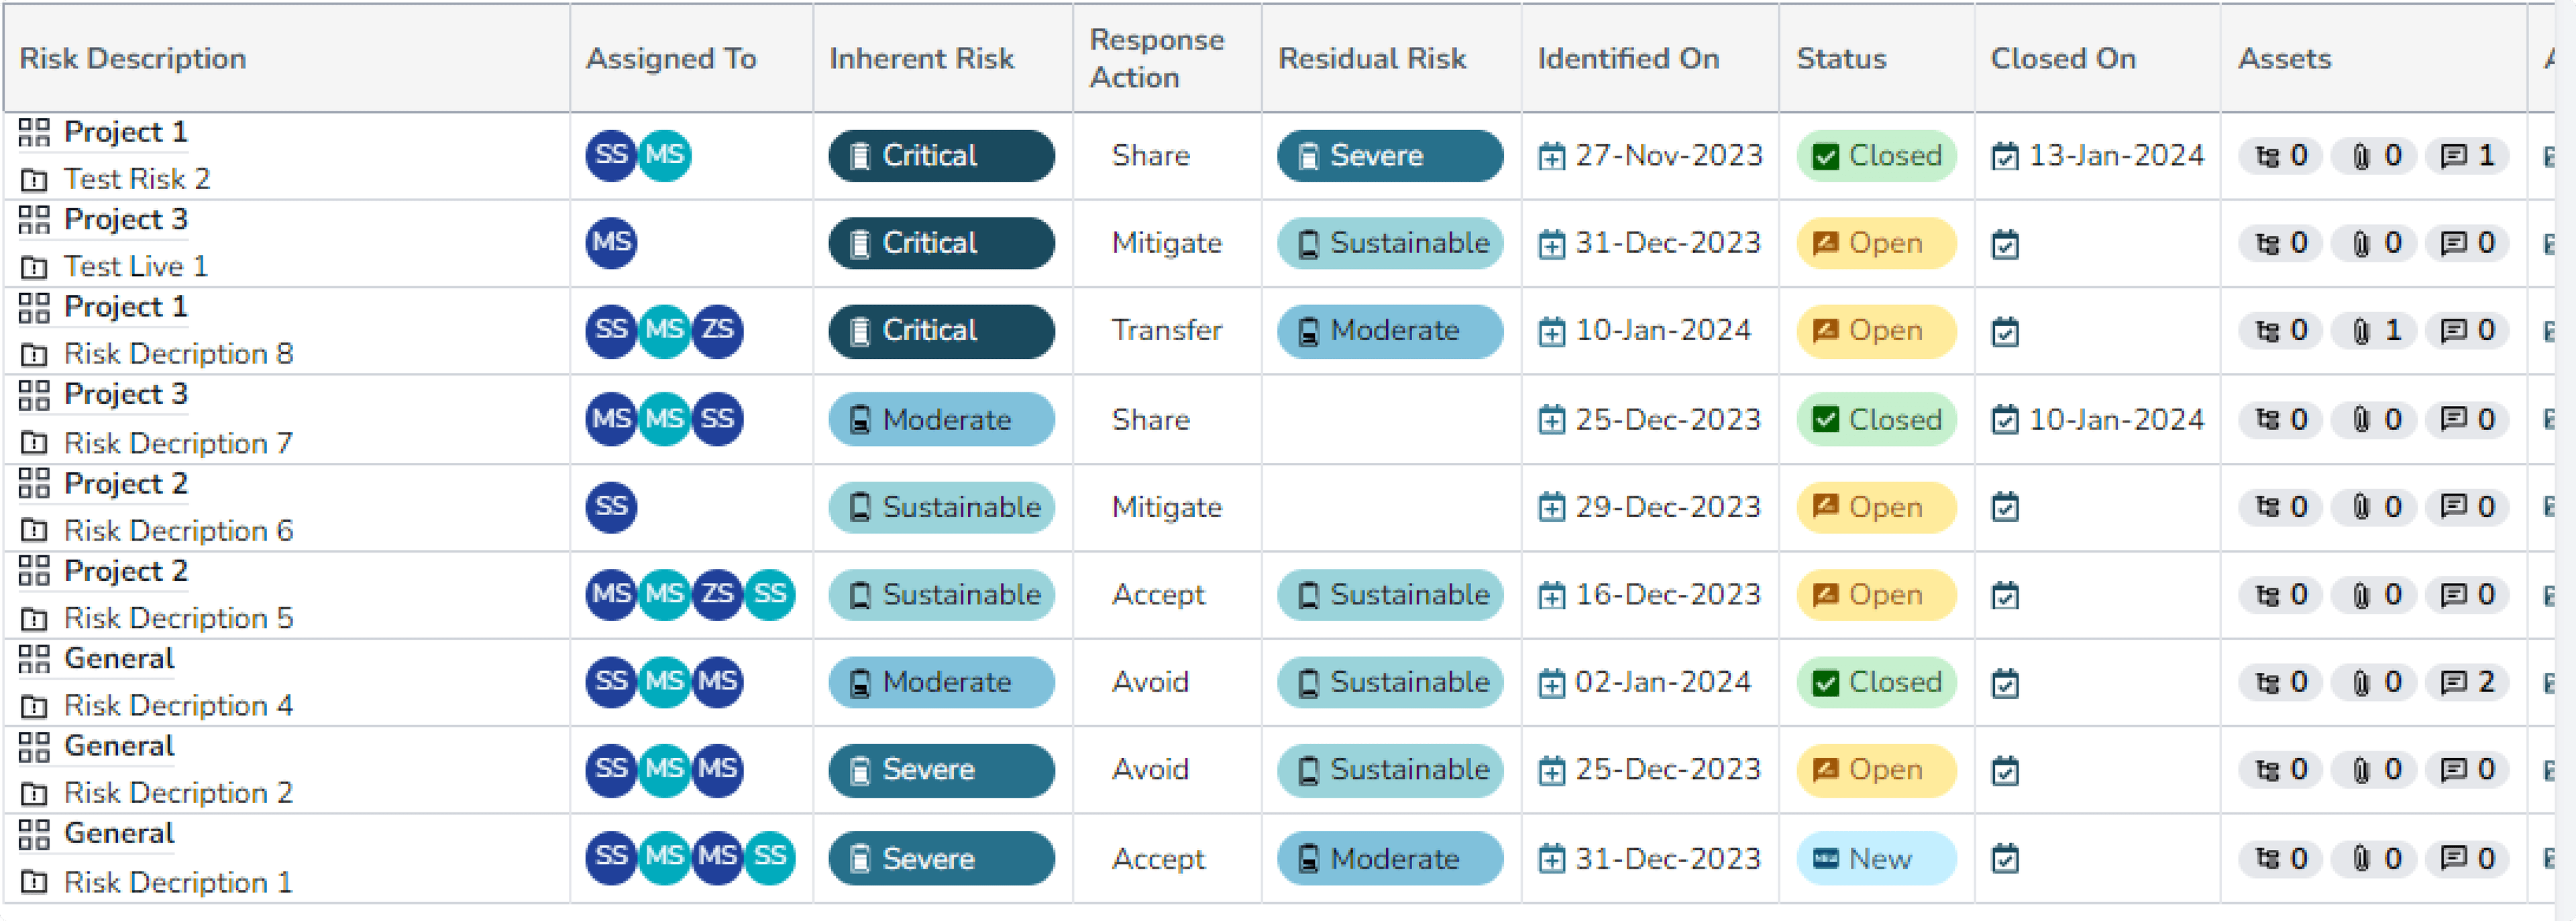Open the Test Risk 2 risk entry

(137, 179)
